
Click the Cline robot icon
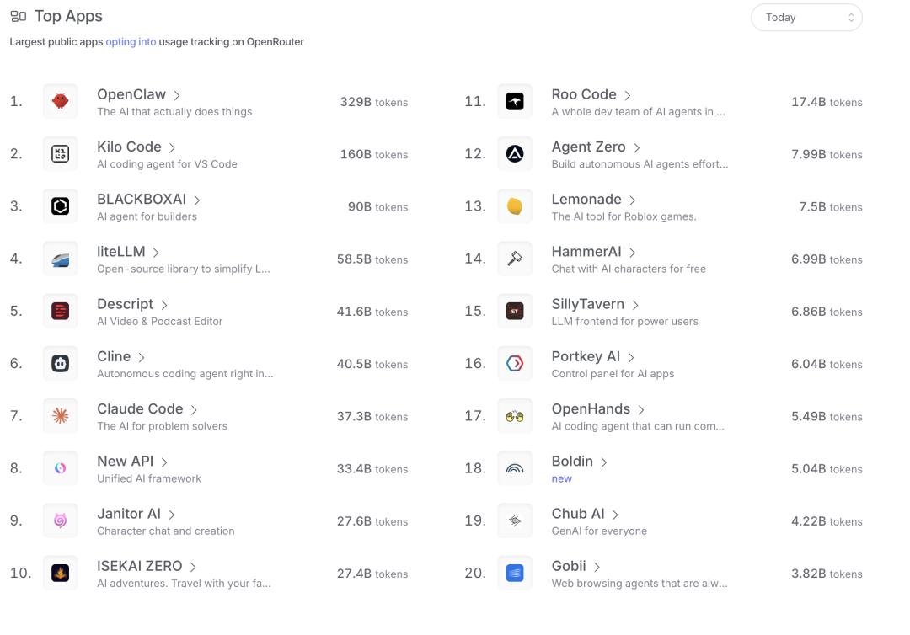60,364
